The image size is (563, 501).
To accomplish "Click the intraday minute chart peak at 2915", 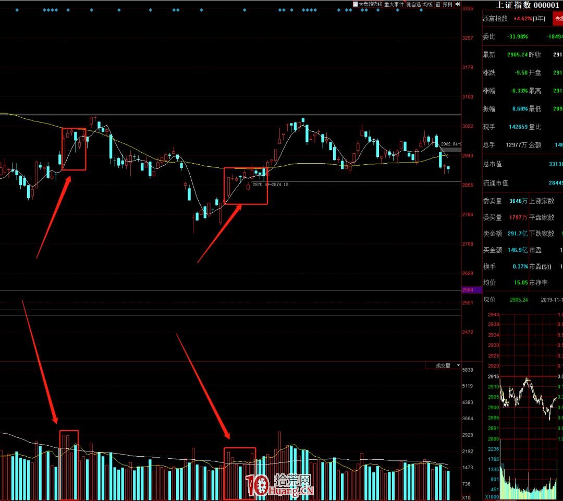I will point(527,378).
